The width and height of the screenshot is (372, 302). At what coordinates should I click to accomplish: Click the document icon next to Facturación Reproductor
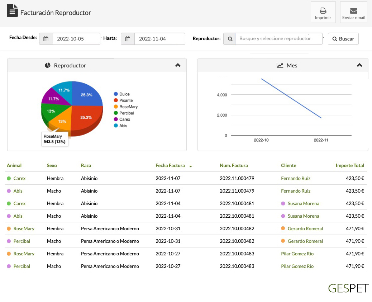click(12, 11)
